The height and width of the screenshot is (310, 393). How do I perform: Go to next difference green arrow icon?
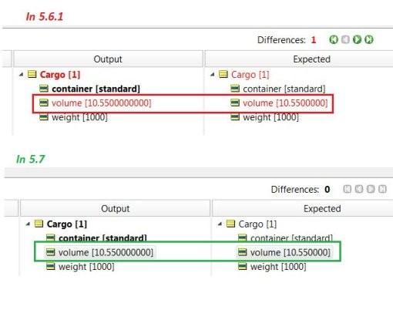tap(357, 39)
